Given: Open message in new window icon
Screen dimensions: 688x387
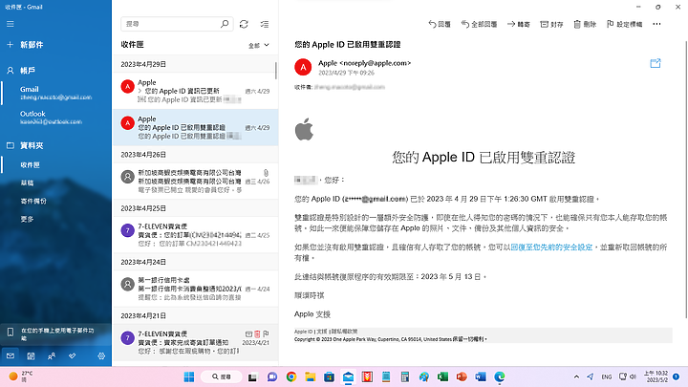Looking at the screenshot, I should point(656,64).
